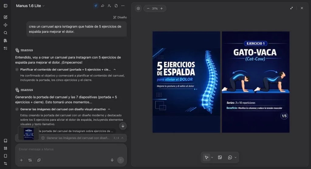The height and width of the screenshot is (169, 311).
Task: Click the zoom out minus button
Action: (148, 8)
